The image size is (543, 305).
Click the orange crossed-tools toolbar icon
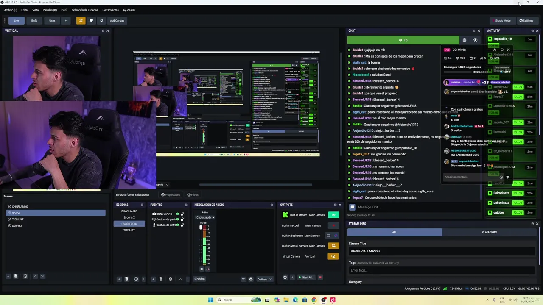tap(81, 20)
